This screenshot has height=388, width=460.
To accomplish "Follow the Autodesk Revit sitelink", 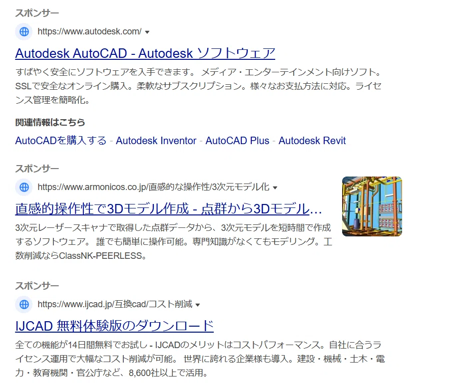I will point(312,141).
